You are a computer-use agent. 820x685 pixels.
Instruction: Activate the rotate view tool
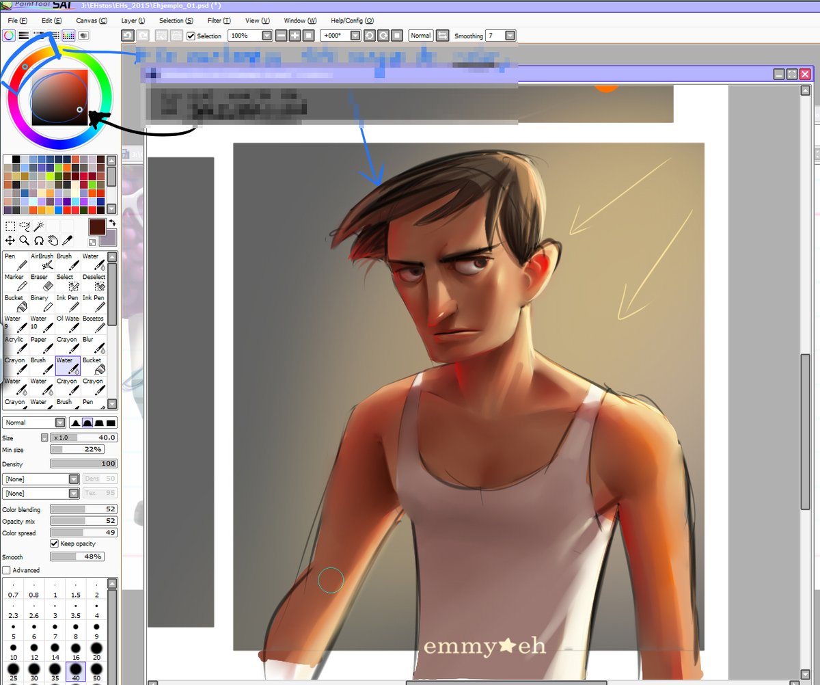(39, 241)
